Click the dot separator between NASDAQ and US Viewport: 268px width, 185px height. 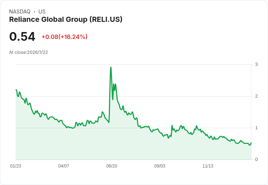click(34, 12)
